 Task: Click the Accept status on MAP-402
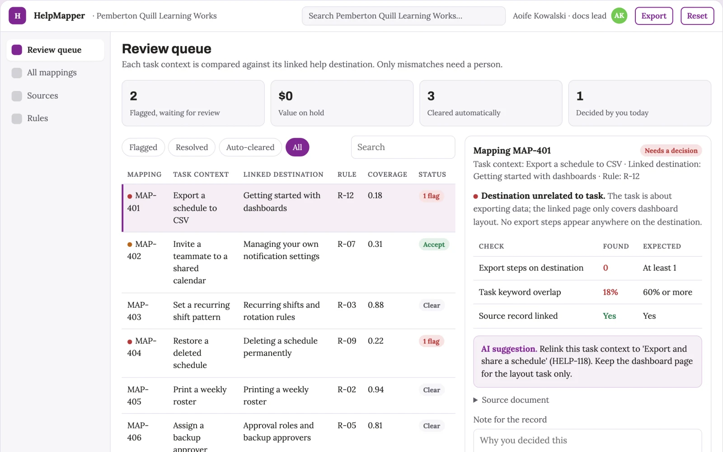(434, 245)
